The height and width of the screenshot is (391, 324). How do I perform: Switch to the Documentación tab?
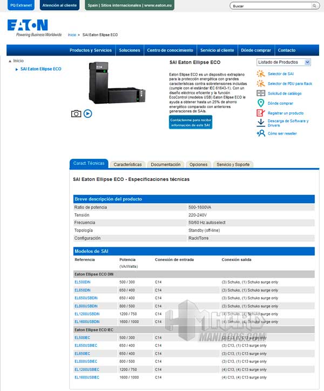(166, 165)
